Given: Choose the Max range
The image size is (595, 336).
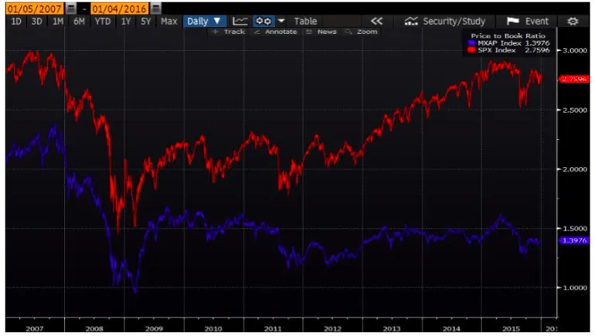Looking at the screenshot, I should [x=169, y=21].
